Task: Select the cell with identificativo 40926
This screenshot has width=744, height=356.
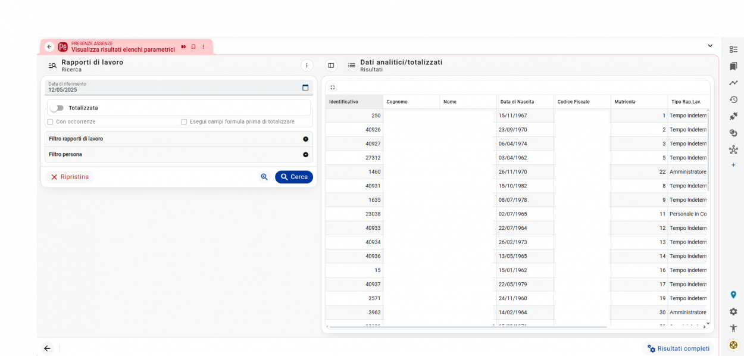Action: coord(354,130)
